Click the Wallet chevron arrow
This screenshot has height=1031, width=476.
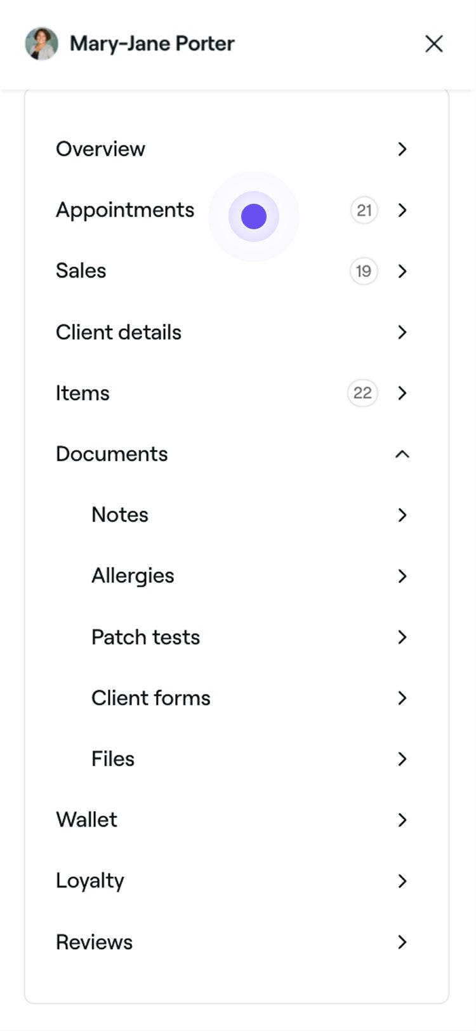point(402,820)
